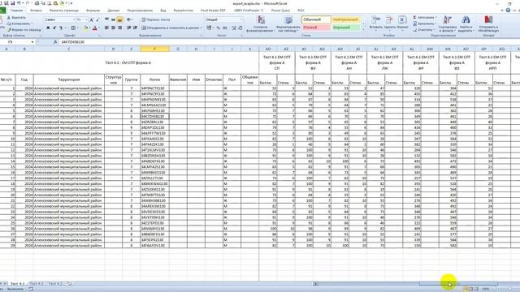Click the blue Help question mark icon

coord(508,11)
